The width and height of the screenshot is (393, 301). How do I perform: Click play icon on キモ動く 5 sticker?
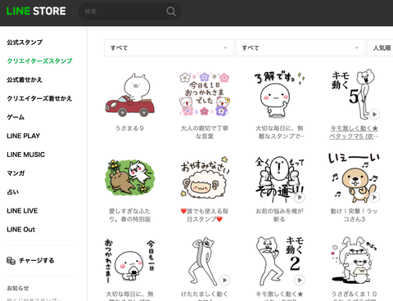click(374, 115)
